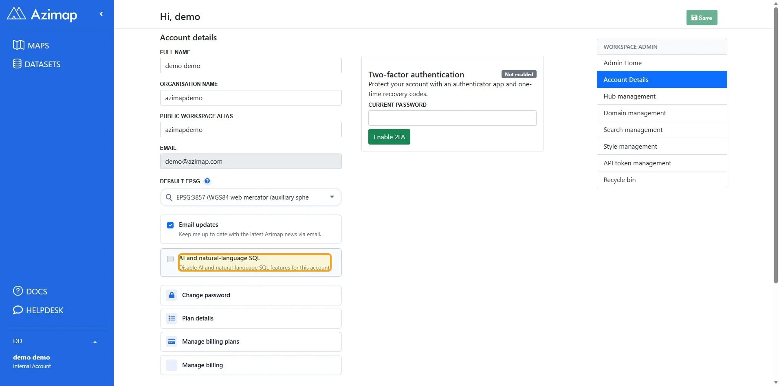Click the Maps book icon
This screenshot has height=386, width=779.
(x=18, y=45)
